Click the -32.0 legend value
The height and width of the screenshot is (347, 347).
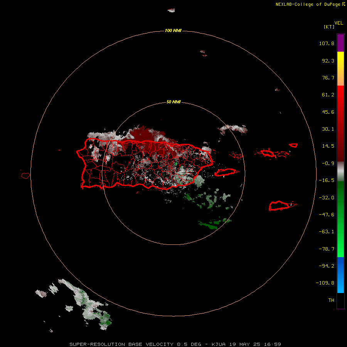[327, 198]
